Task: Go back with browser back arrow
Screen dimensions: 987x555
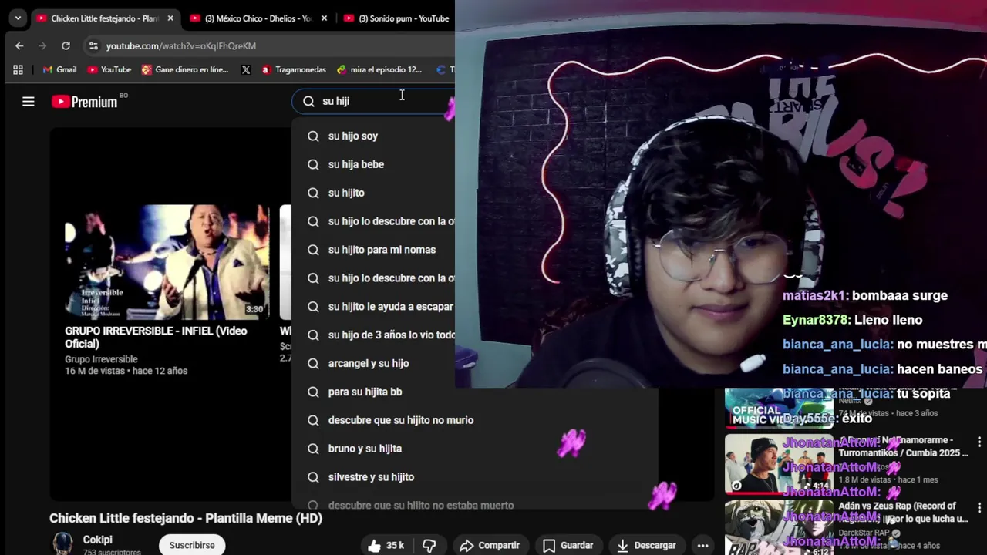Action: [19, 45]
